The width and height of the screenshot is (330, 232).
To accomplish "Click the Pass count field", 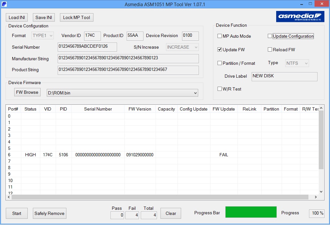I will [x=117, y=215].
